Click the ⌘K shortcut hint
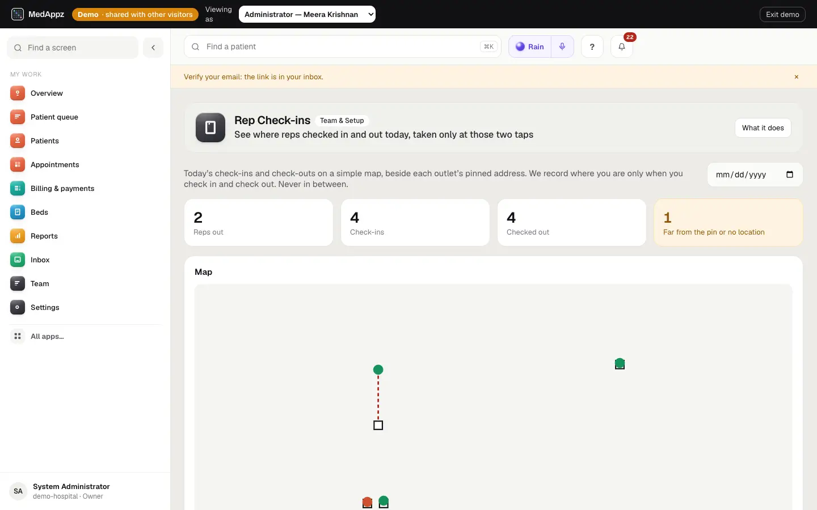 pos(488,46)
